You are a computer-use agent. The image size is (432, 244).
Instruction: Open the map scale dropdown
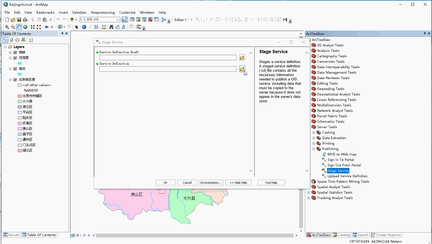[x=118, y=20]
